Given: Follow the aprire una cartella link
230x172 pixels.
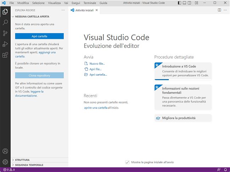Looking at the screenshot, I should pyautogui.click(x=96, y=108).
